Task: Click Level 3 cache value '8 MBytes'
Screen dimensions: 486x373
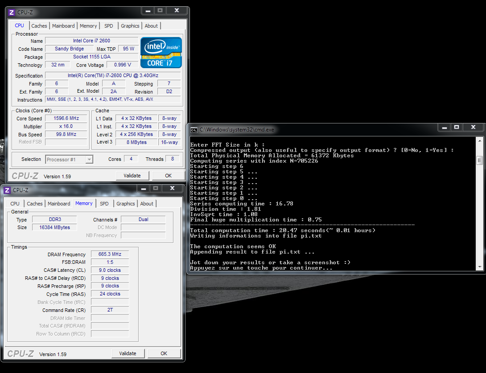Action: click(136, 142)
